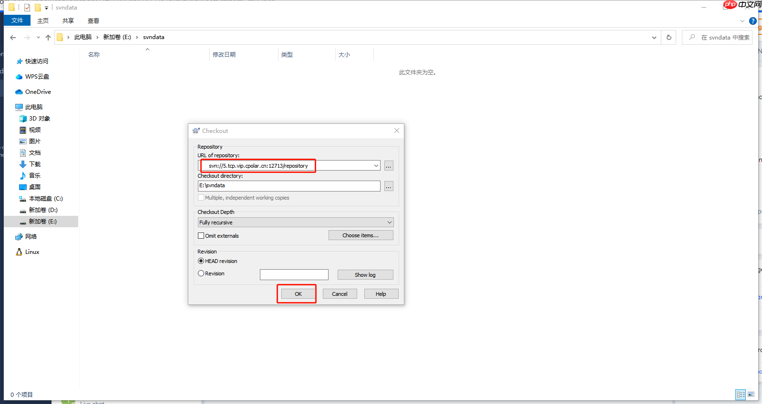The width and height of the screenshot is (762, 404).
Task: Select the HEAD revision radio button
Action: click(x=201, y=261)
